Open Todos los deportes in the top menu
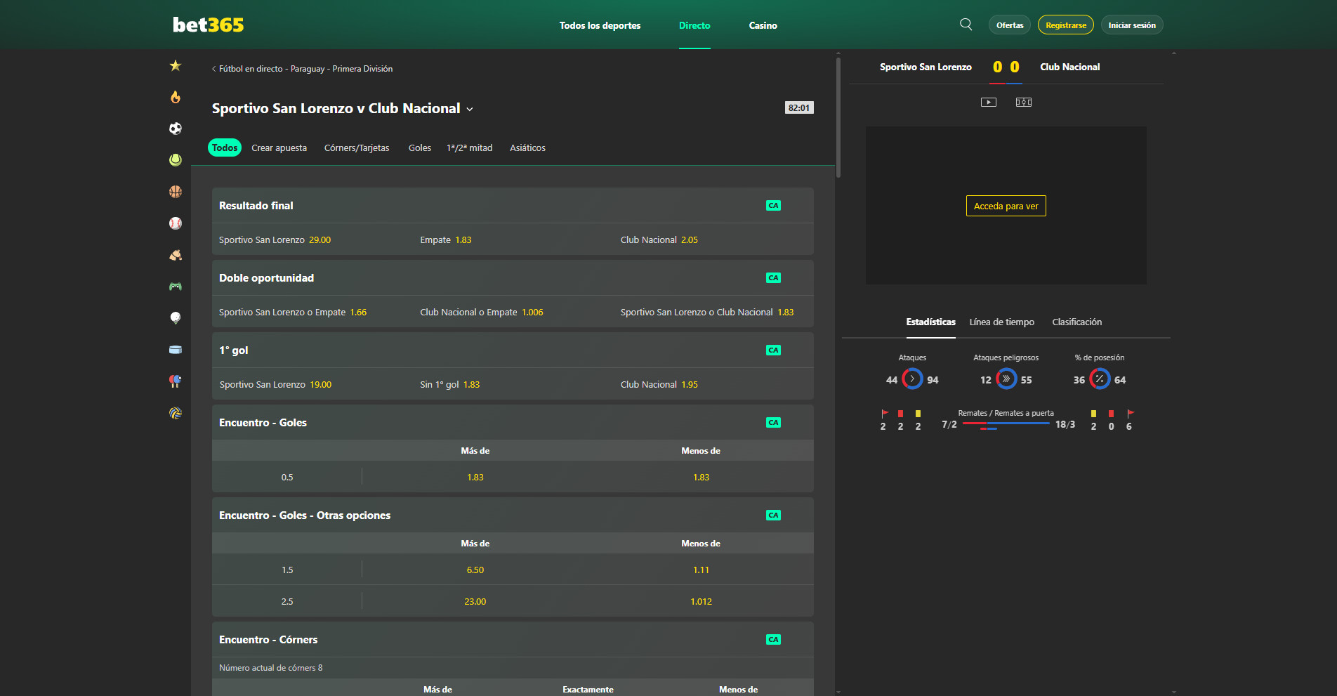 600,25
